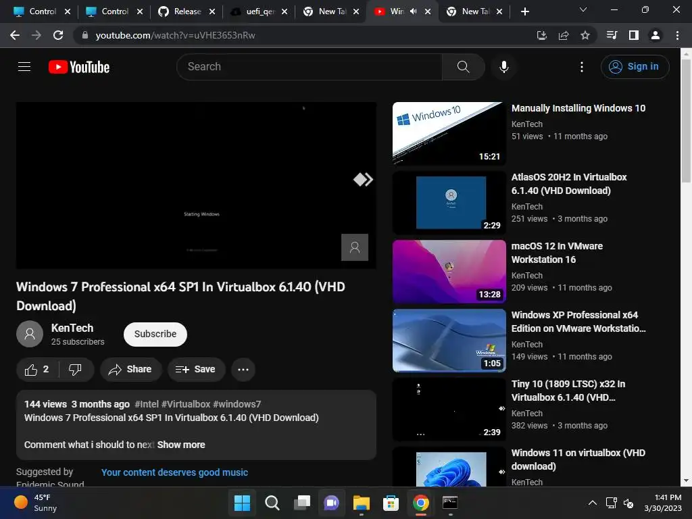Subscribe to KenTech channel
The width and height of the screenshot is (692, 519).
point(155,334)
